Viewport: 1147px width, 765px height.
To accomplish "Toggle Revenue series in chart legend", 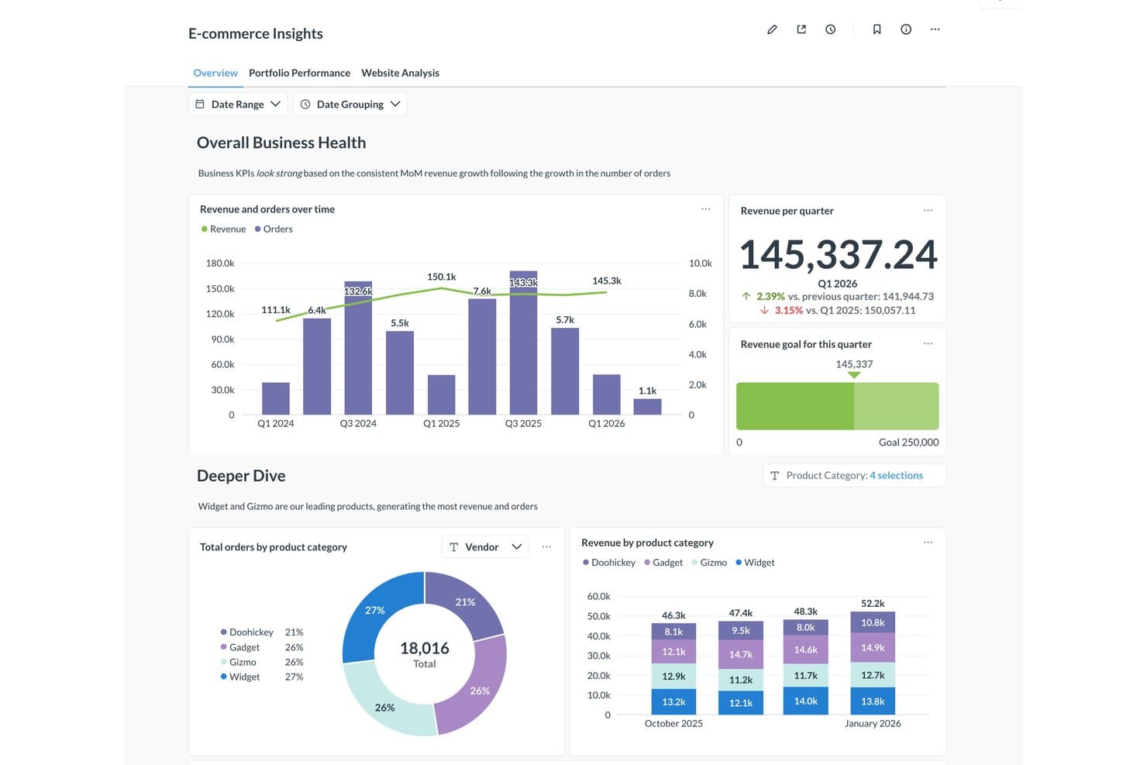I will pyautogui.click(x=223, y=229).
